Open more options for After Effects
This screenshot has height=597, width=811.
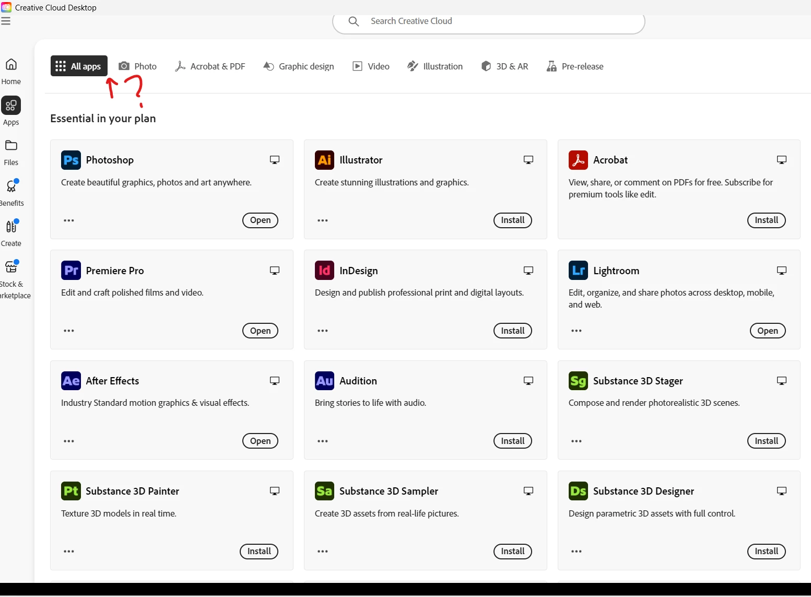click(x=69, y=441)
